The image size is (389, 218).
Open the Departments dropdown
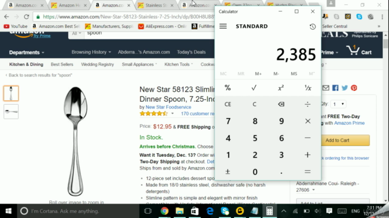tap(27, 53)
